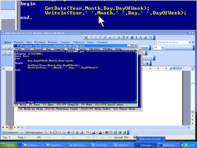Open Arrow Style options

(x=116, y=132)
